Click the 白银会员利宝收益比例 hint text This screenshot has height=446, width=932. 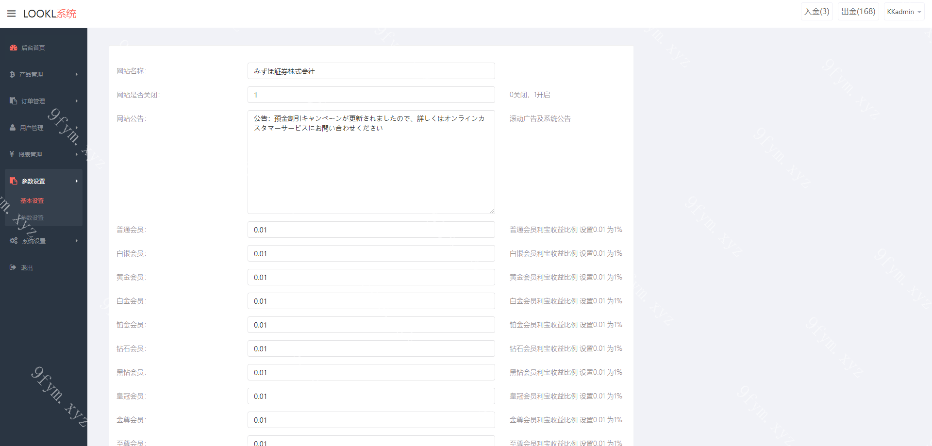click(566, 253)
